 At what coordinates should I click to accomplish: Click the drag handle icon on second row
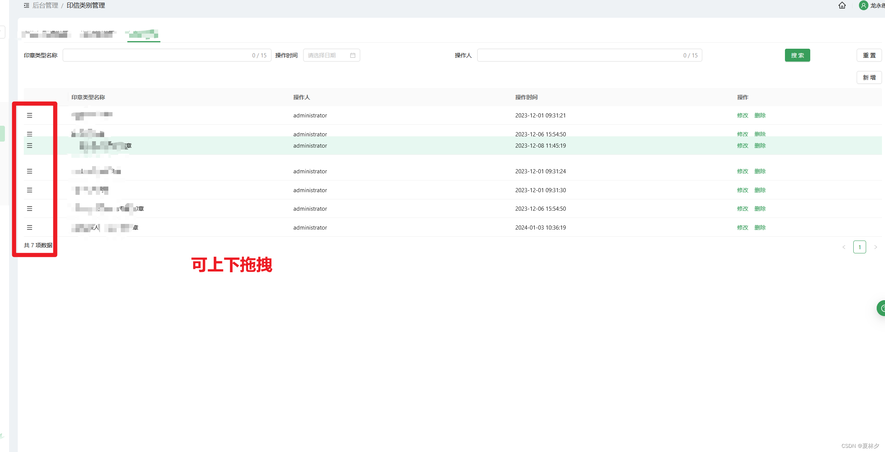(29, 133)
